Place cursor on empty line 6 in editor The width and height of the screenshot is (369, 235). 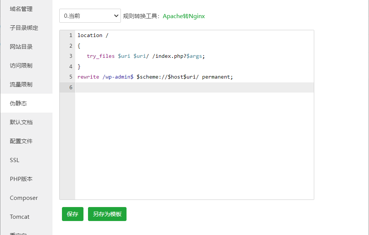click(189, 87)
